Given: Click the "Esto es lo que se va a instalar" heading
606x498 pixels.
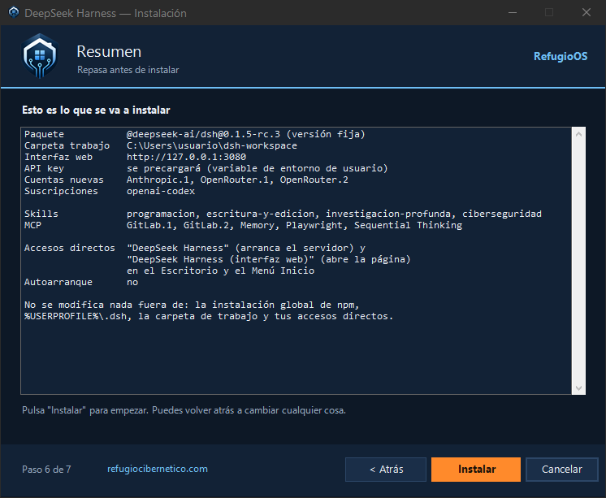Looking at the screenshot, I should (96, 110).
